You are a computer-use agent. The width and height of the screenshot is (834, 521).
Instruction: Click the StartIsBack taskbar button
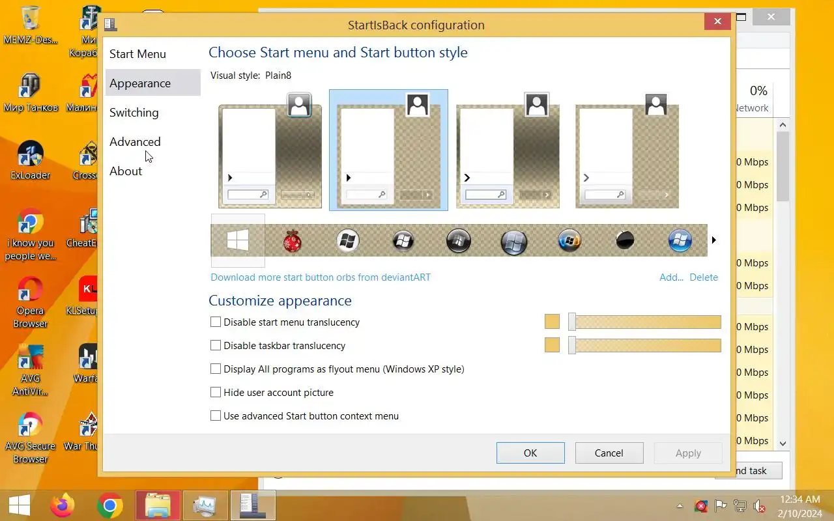click(x=253, y=505)
